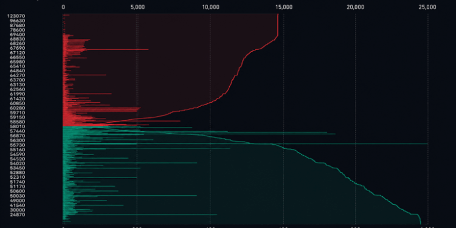
Task: Select the 68830 price label
Action: (17, 39)
